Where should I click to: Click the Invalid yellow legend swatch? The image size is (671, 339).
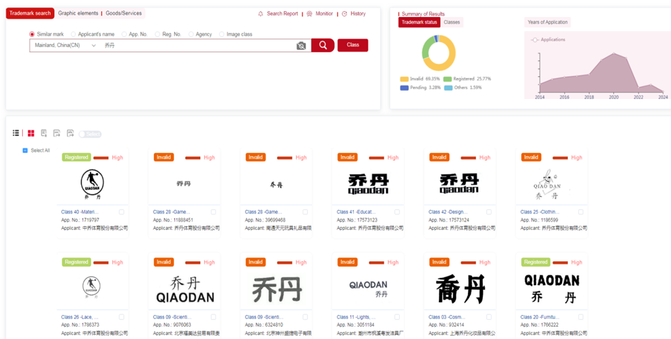click(x=404, y=79)
